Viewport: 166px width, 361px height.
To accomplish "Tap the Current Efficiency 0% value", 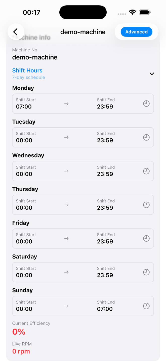I will (19, 332).
